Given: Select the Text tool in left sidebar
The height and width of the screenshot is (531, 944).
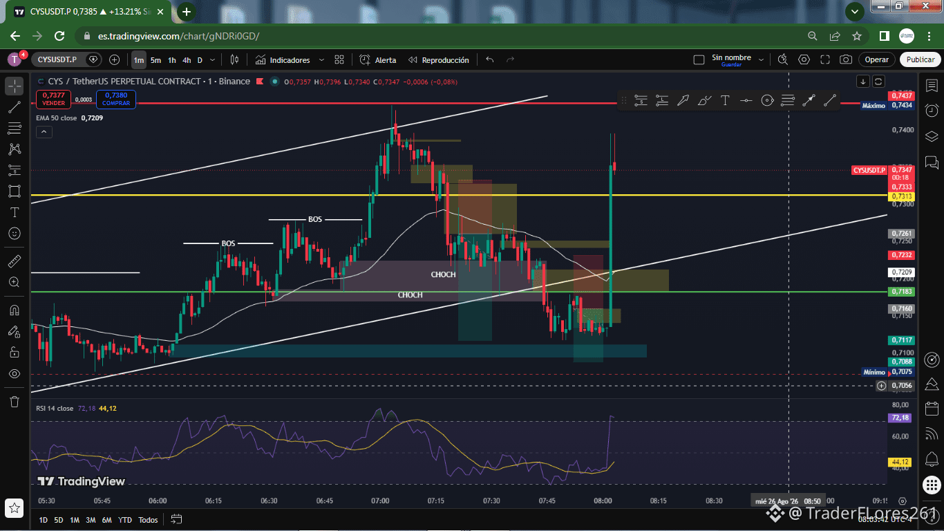Looking at the screenshot, I should (15, 212).
